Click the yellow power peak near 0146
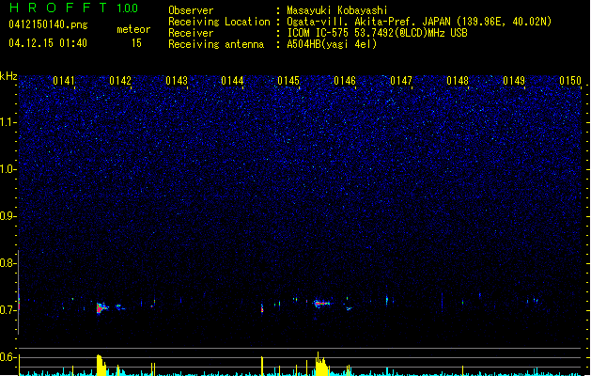This screenshot has width=591, height=376. tap(321, 365)
